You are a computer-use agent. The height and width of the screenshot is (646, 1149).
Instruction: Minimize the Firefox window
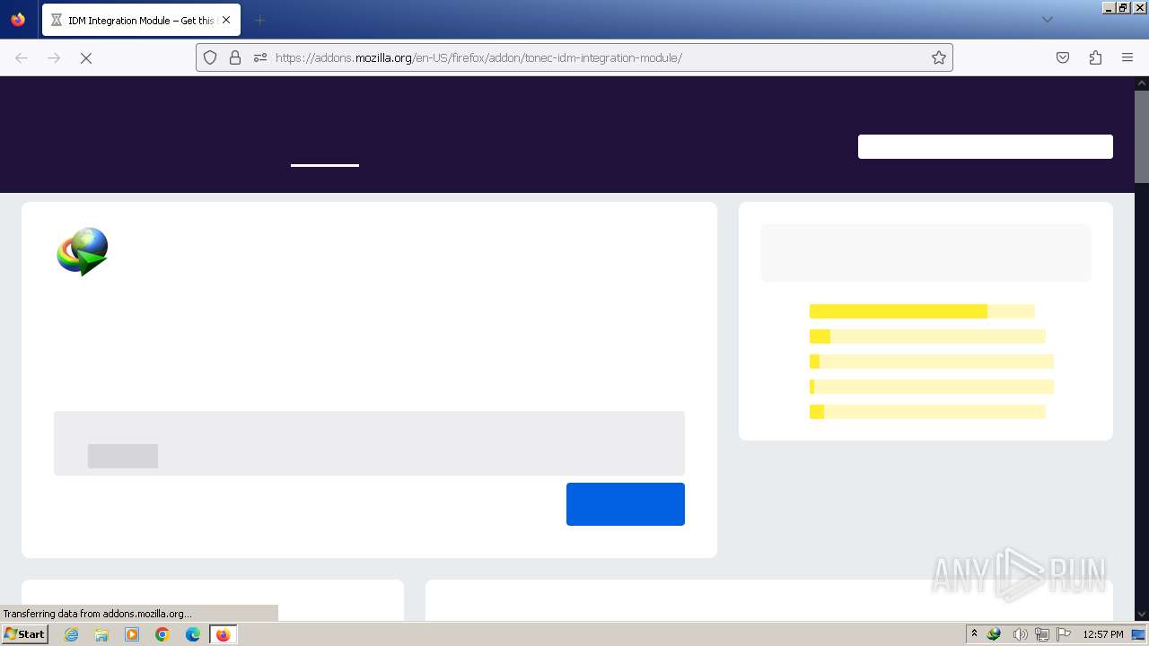pyautogui.click(x=1109, y=7)
